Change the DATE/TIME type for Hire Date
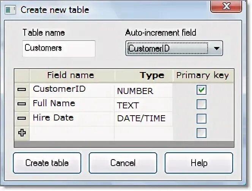The width and height of the screenshot is (252, 191). (143, 119)
